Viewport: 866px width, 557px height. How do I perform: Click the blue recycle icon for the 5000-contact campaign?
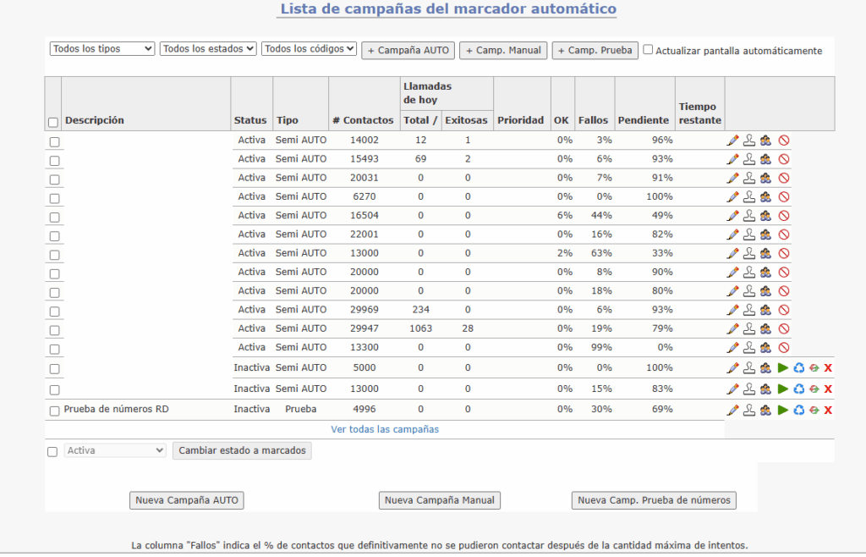pyautogui.click(x=798, y=368)
